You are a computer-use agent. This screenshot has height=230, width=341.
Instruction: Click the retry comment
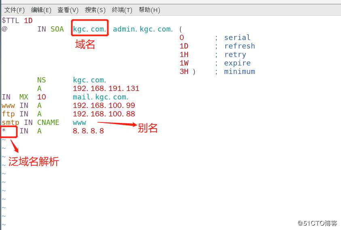click(235, 55)
